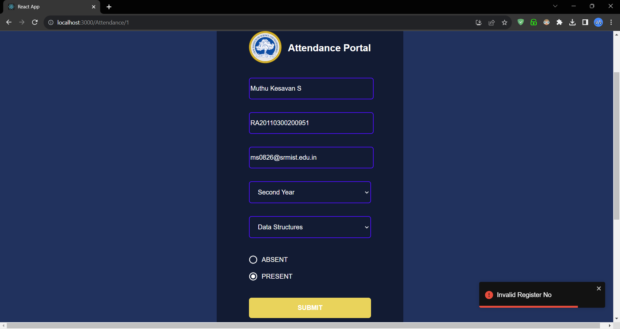Click the browser extensions puzzle icon
Screen dimensions: 620x329
560,22
